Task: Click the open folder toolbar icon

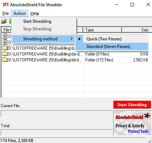Action: tap(4, 21)
